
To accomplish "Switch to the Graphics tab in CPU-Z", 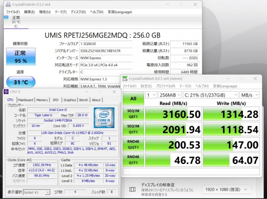I will pyautogui.click(x=70, y=100).
